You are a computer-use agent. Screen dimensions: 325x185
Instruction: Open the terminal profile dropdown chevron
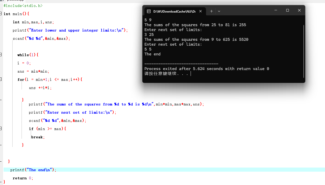(219, 11)
